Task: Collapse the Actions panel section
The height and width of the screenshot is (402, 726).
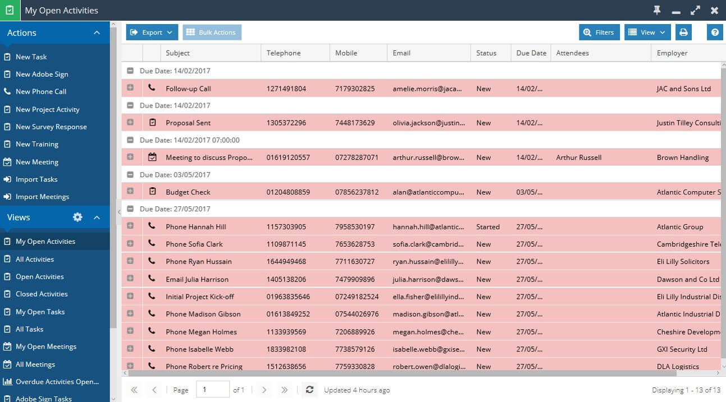Action: point(97,33)
